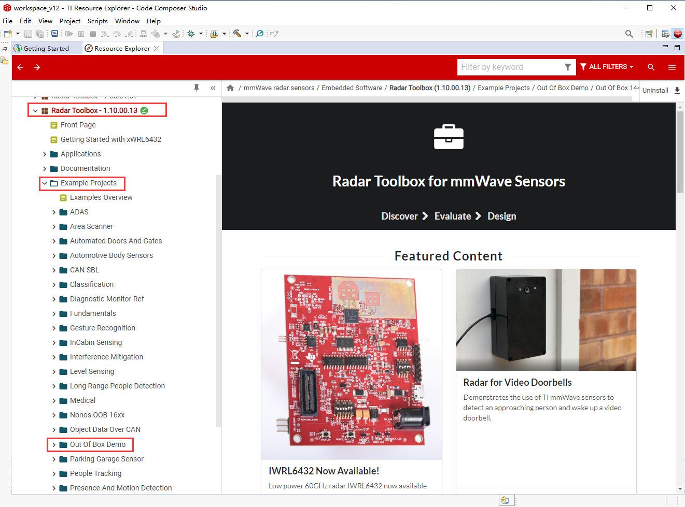Click the Save All toolbar icon
The image size is (685, 507).
[40, 34]
